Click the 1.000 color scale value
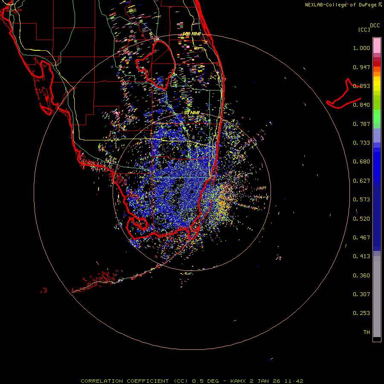 [361, 48]
